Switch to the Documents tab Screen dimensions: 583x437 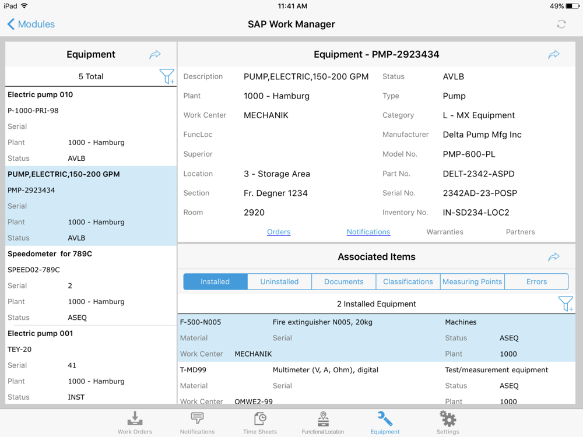(x=343, y=281)
